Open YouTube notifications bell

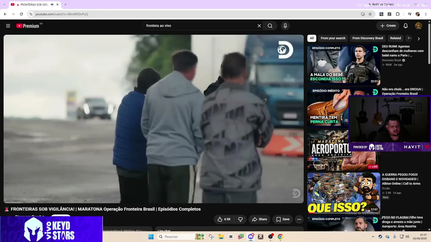point(406,26)
